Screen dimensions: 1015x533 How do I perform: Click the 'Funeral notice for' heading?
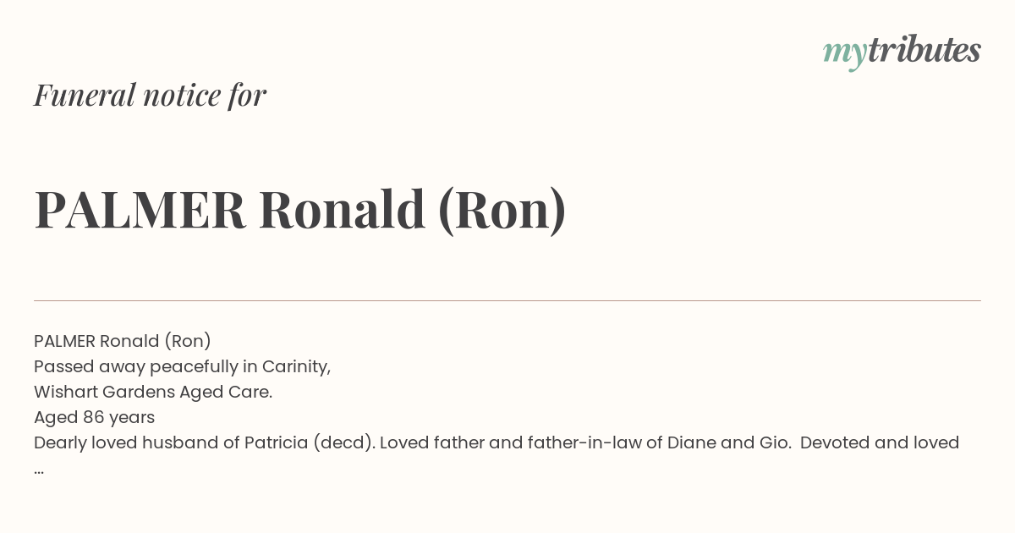150,95
